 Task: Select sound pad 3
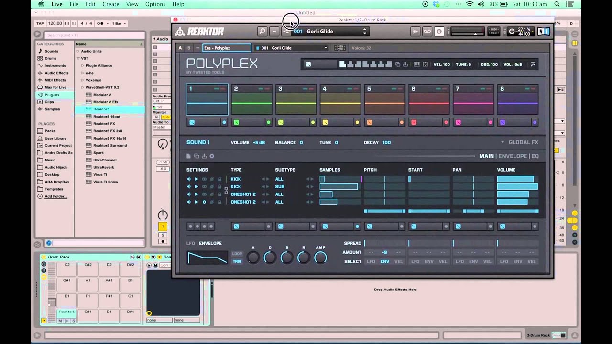[x=296, y=99]
